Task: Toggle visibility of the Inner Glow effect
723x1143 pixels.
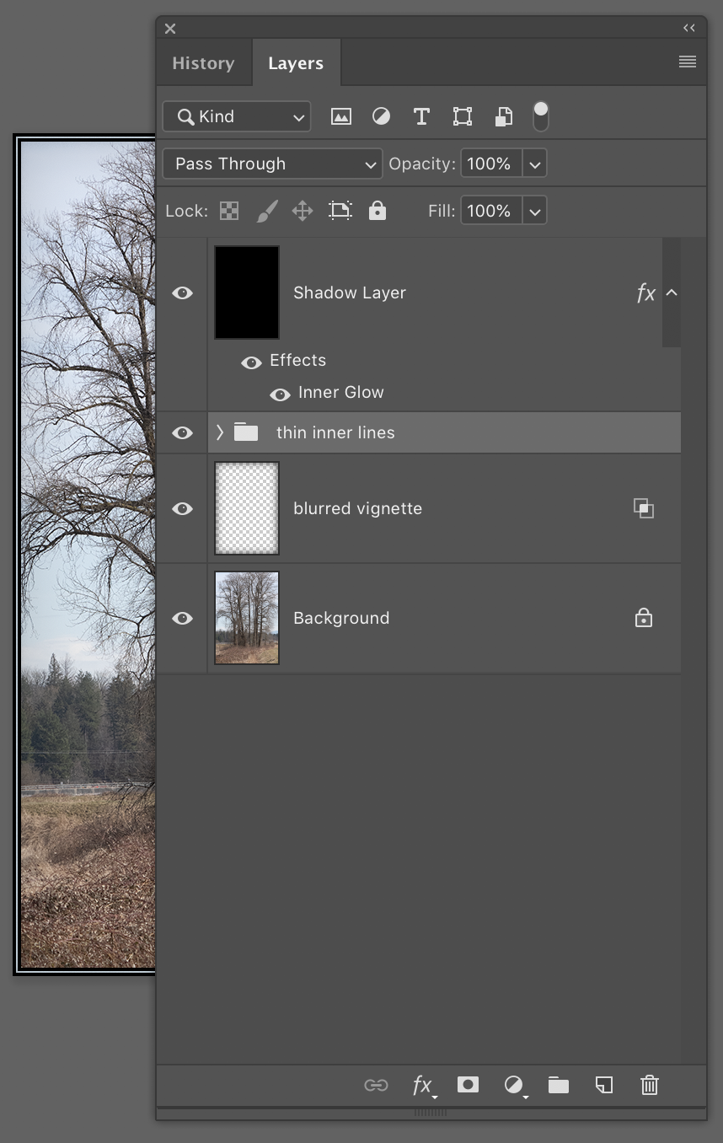Action: (x=279, y=394)
